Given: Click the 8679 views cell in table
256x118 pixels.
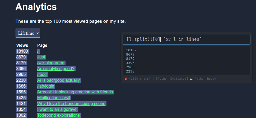Looking at the screenshot, I should (x=21, y=57).
